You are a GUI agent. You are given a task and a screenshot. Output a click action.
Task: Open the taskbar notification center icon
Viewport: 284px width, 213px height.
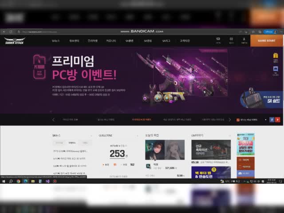pyautogui.click(x=280, y=181)
